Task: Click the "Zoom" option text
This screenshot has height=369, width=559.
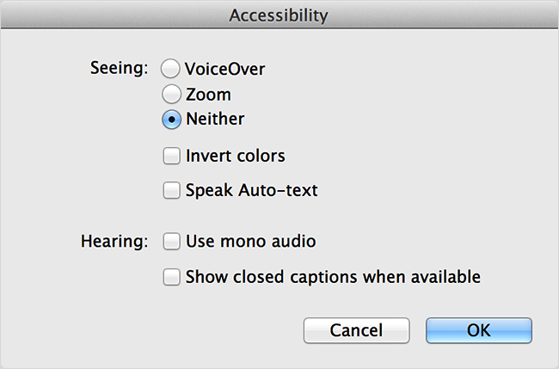Action: [x=208, y=94]
